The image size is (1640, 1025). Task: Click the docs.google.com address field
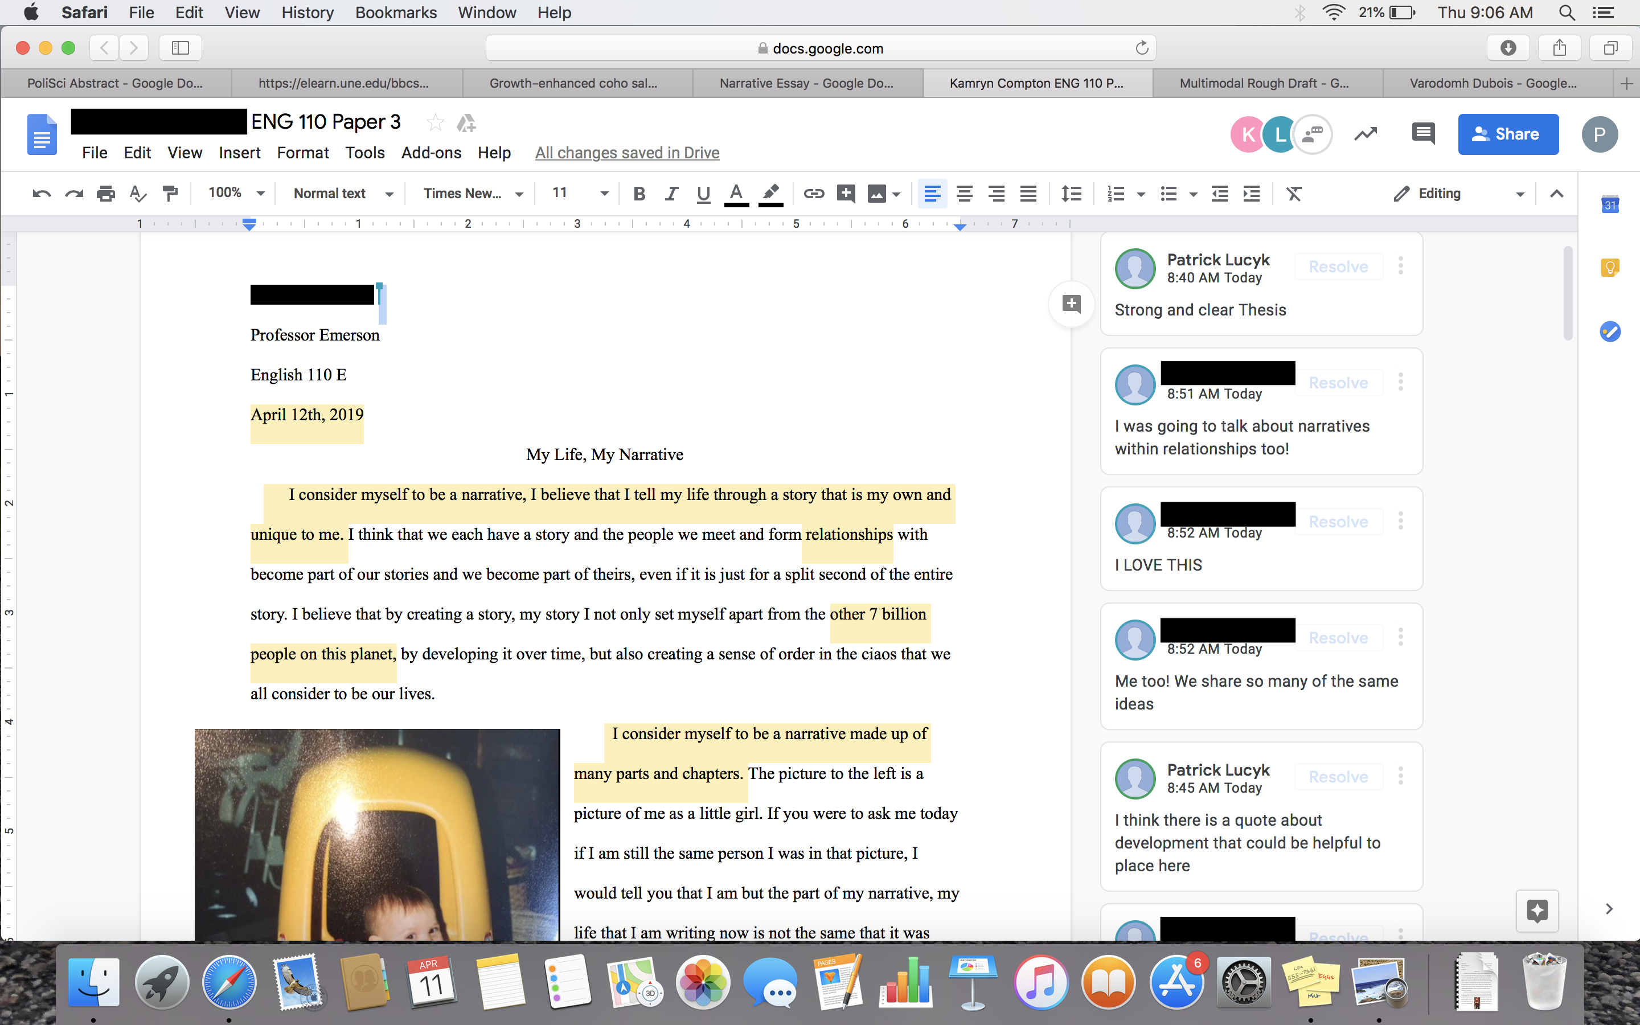(x=820, y=48)
